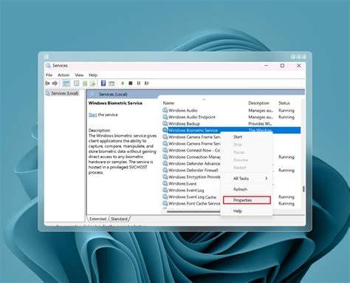Open the Help menu in menu bar
Image resolution: width=350 pixels, height=283 pixels.
(x=93, y=75)
